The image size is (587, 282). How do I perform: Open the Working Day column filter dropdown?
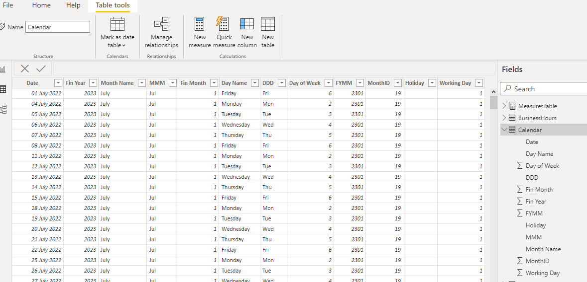click(479, 83)
